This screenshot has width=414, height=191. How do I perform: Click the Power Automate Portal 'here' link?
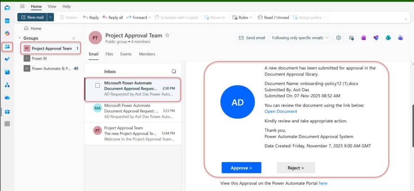[323, 183]
